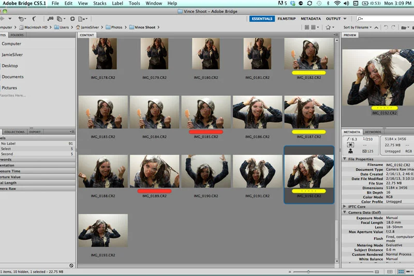Open the Sort by Filename dropdown
The height and width of the screenshot is (276, 414).
coord(358,27)
